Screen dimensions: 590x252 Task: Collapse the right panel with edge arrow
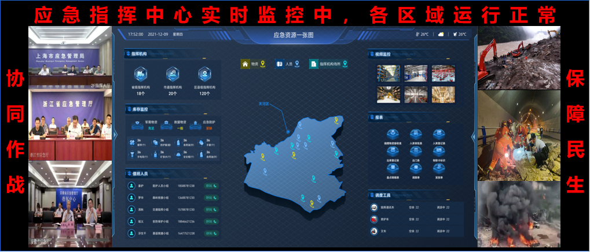coord(474,136)
